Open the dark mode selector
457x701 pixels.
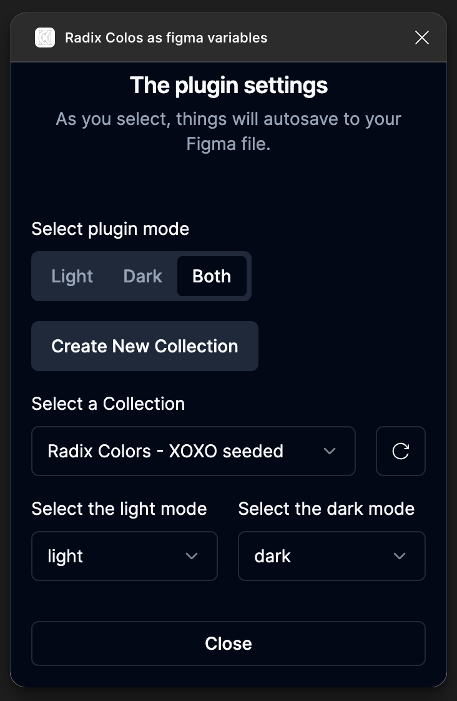click(332, 556)
